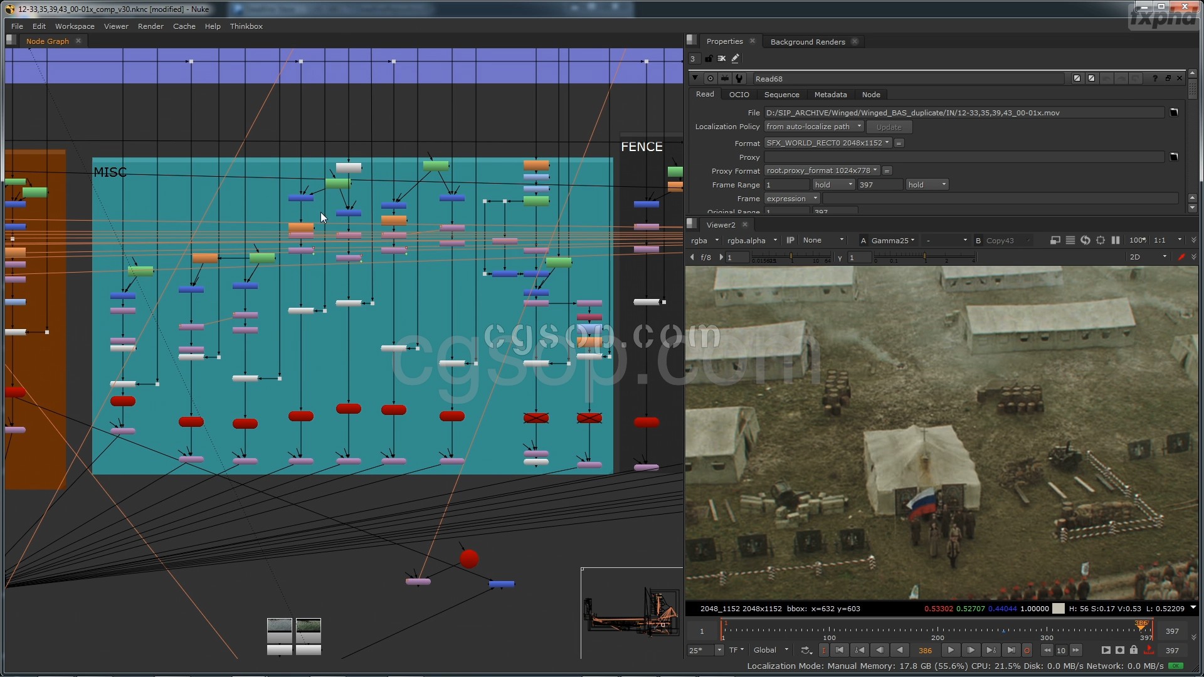Viewport: 1204px width, 677px height.
Task: Click the clear all panels icon
Action: click(x=722, y=58)
